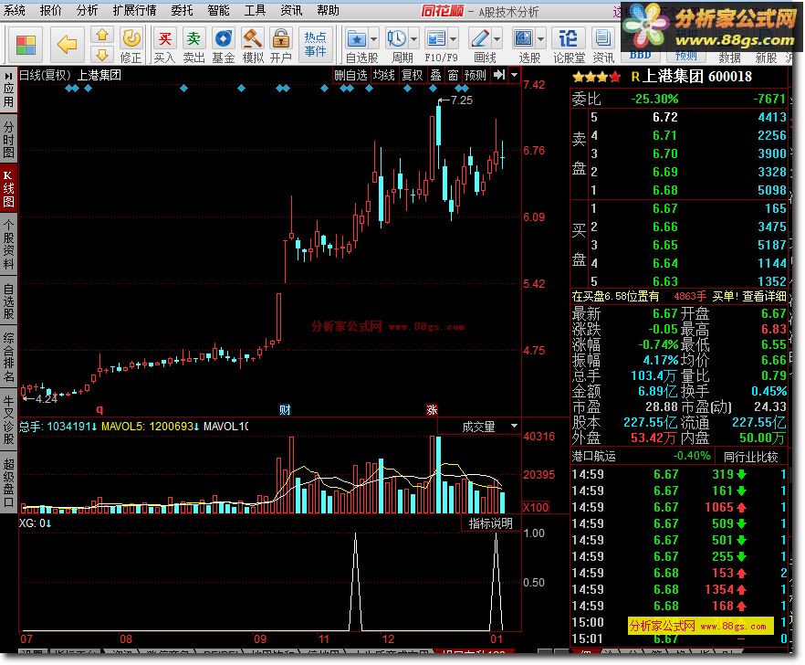Screen dimensions: 805x665
Task: Open the 自选股 star folder icon
Action: pos(357,39)
